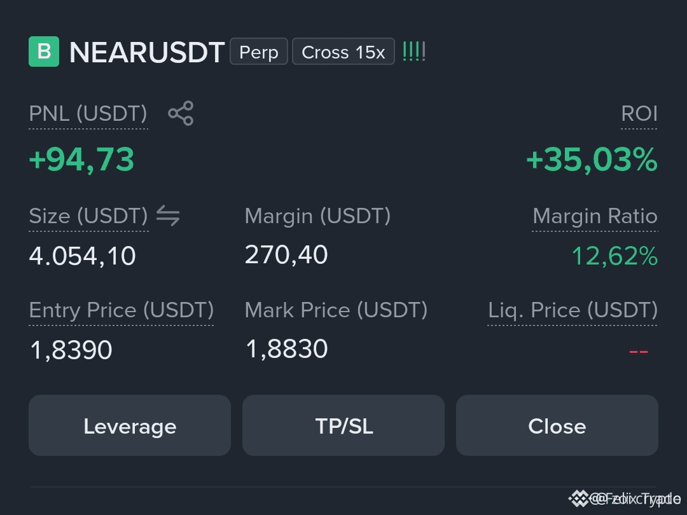Click the green signal bars indicator
687x515 pixels.
tap(414, 52)
